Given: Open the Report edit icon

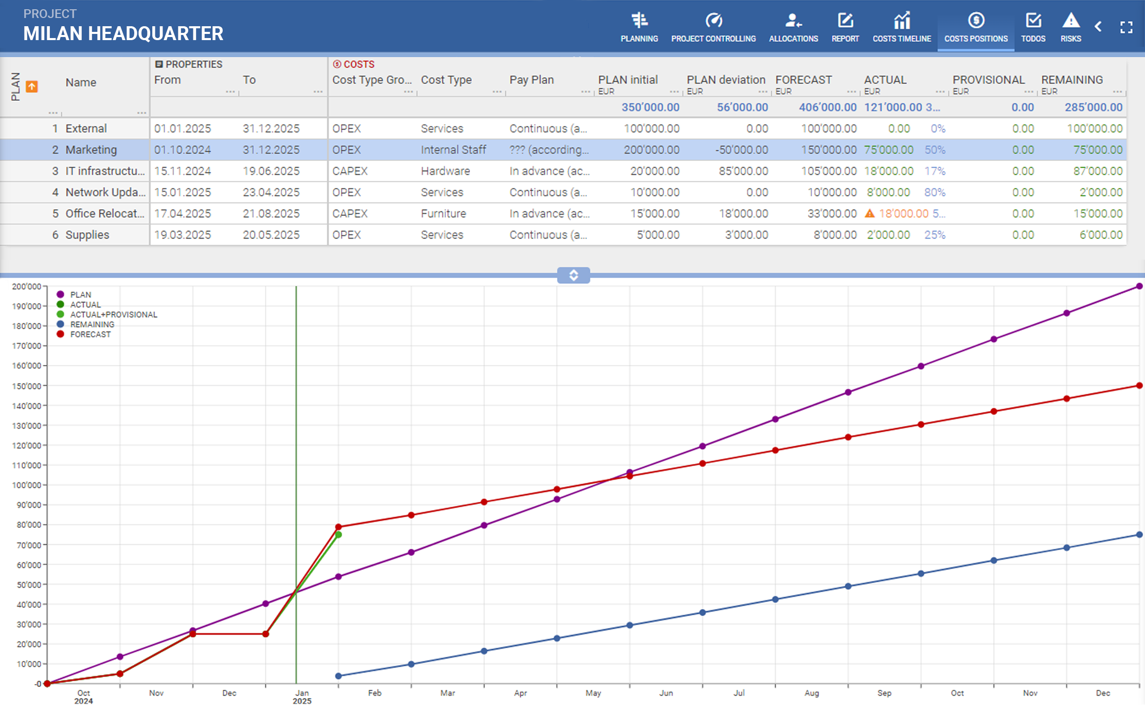Looking at the screenshot, I should click(x=845, y=21).
